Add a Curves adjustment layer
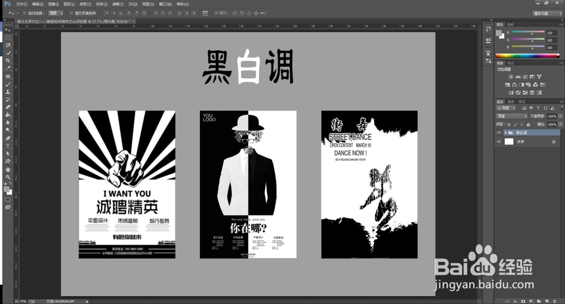 pyautogui.click(x=525, y=77)
